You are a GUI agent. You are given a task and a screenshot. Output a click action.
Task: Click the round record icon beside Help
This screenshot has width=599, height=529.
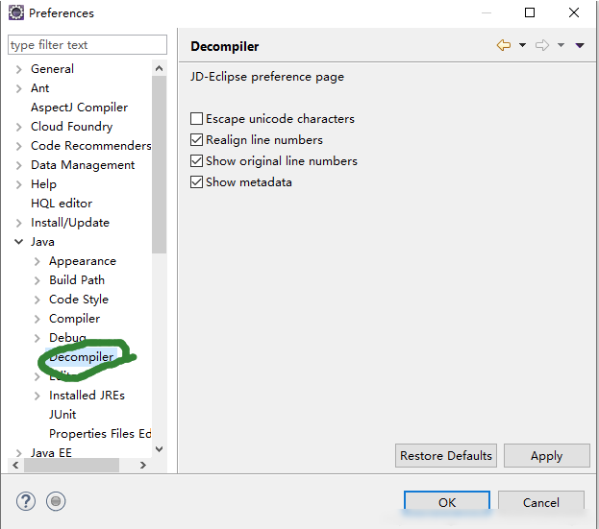[56, 501]
